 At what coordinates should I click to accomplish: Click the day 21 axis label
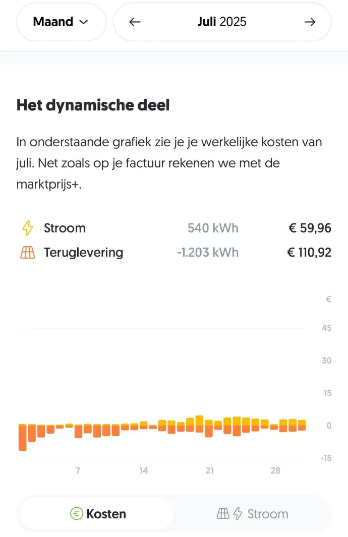click(x=210, y=470)
